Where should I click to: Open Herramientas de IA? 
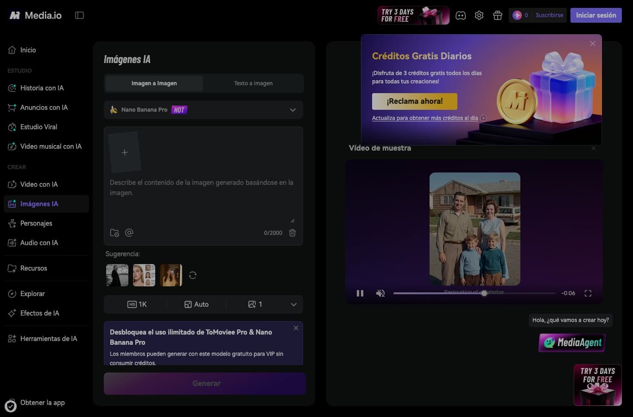[46, 339]
